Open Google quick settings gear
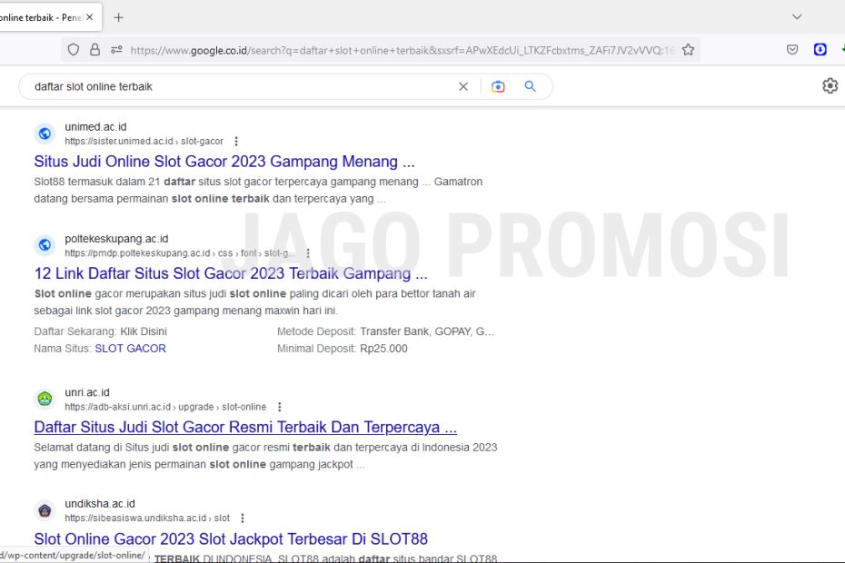This screenshot has width=845, height=563. click(x=830, y=85)
